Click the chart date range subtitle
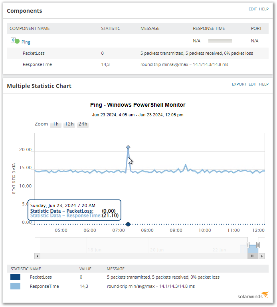The image size is (277, 307). tap(138, 115)
